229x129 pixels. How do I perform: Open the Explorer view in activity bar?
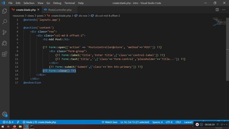tap(5, 11)
